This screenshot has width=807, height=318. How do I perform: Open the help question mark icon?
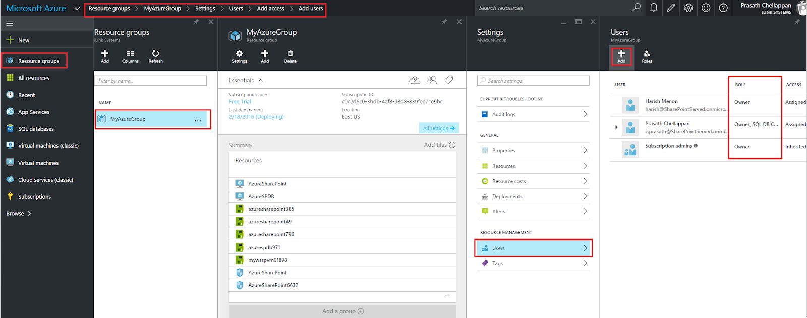723,8
